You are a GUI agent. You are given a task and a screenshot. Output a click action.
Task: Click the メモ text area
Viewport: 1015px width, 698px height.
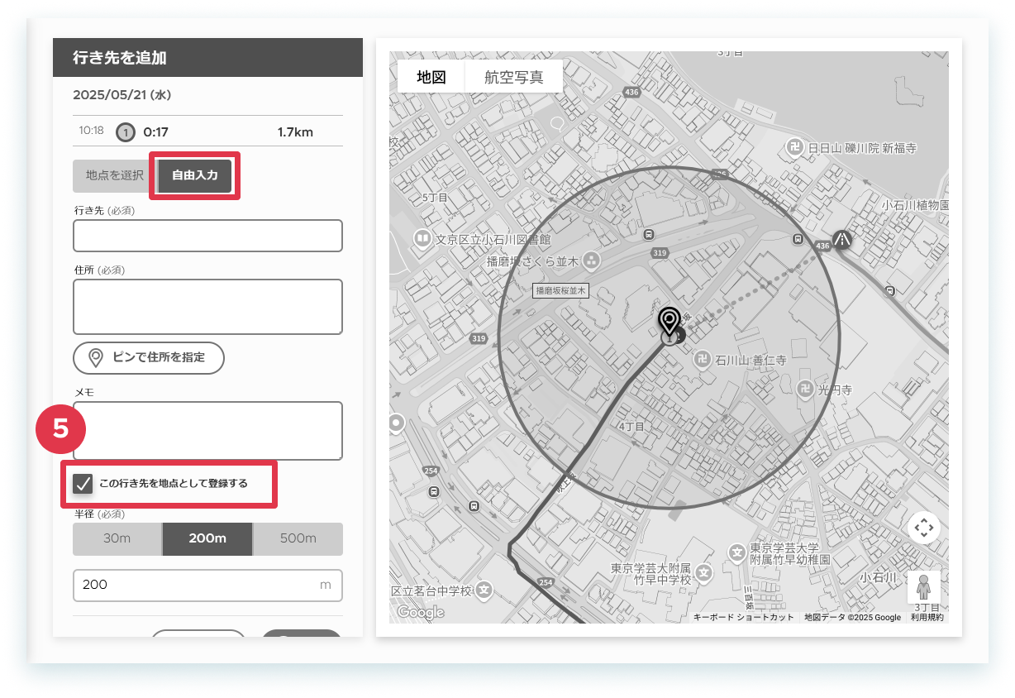(x=207, y=431)
